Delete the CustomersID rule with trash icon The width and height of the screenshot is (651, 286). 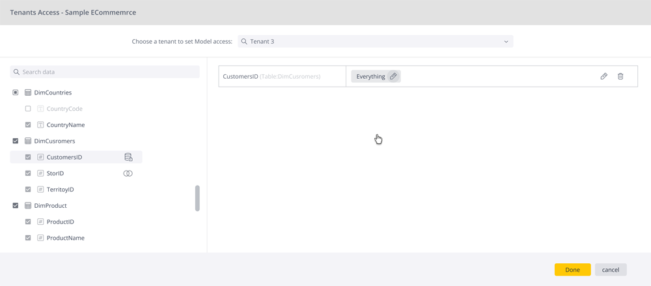pos(620,76)
